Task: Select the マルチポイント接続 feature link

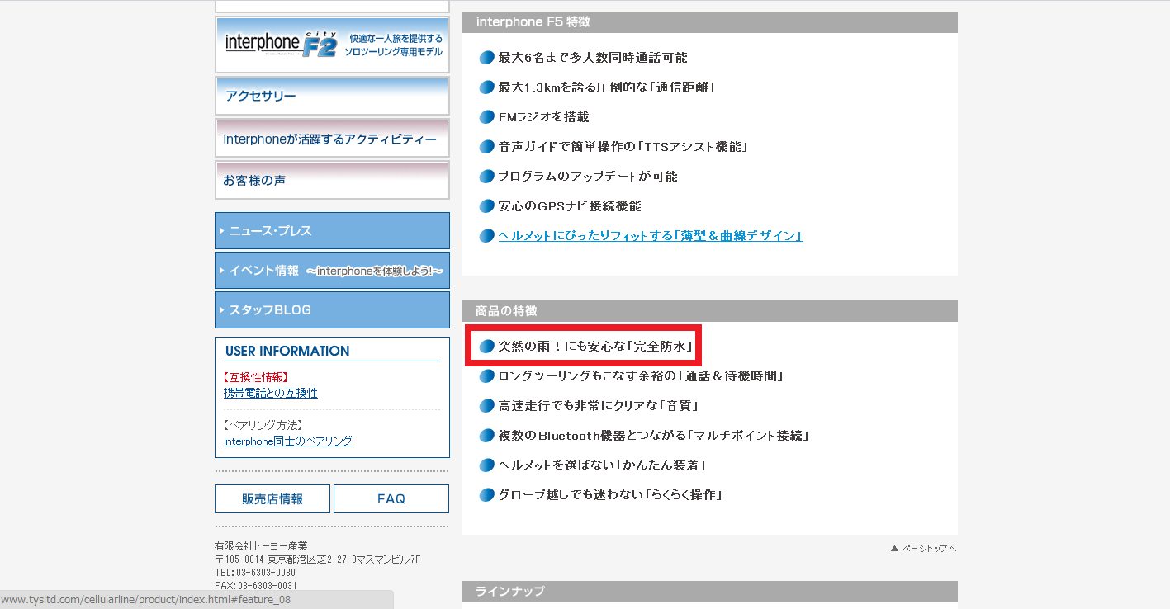Action: tap(652, 436)
